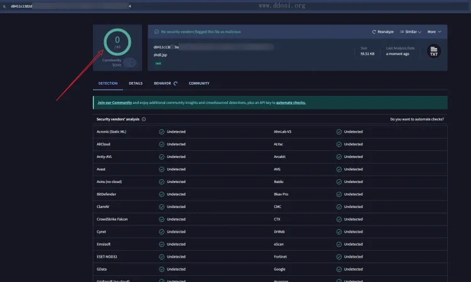Click CTX undetected check icon

339,219
